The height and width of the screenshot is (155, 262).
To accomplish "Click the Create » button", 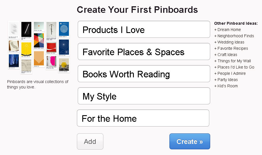I will [190, 141].
